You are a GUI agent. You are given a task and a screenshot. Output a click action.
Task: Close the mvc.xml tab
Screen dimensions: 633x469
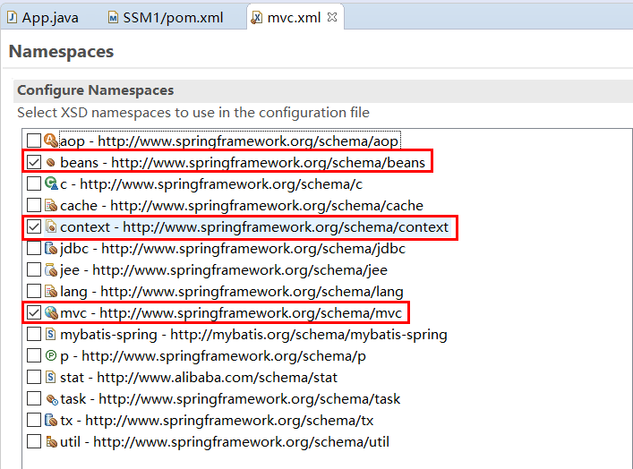(332, 17)
